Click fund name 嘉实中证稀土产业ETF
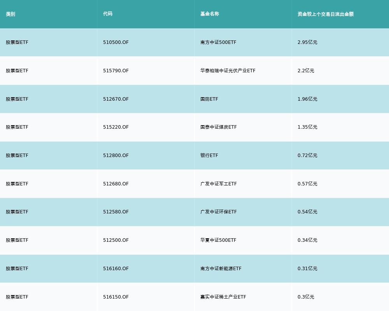Screen dimensions: 389x311 click(223, 297)
